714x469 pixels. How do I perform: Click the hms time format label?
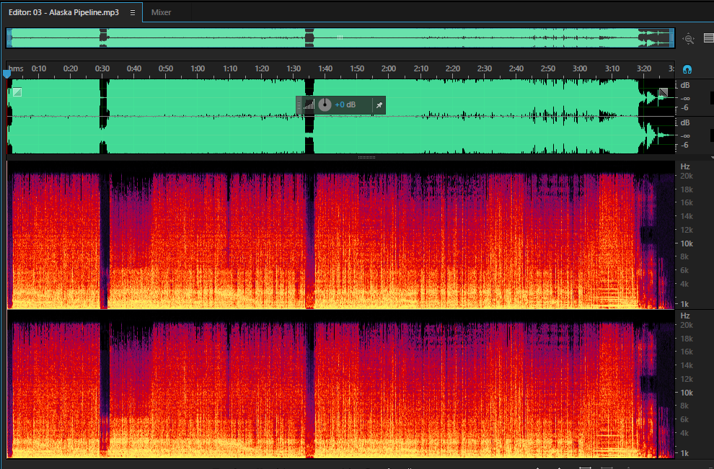point(16,68)
